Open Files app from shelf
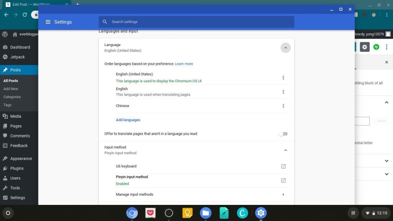The width and height of the screenshot is (393, 221). click(x=206, y=213)
